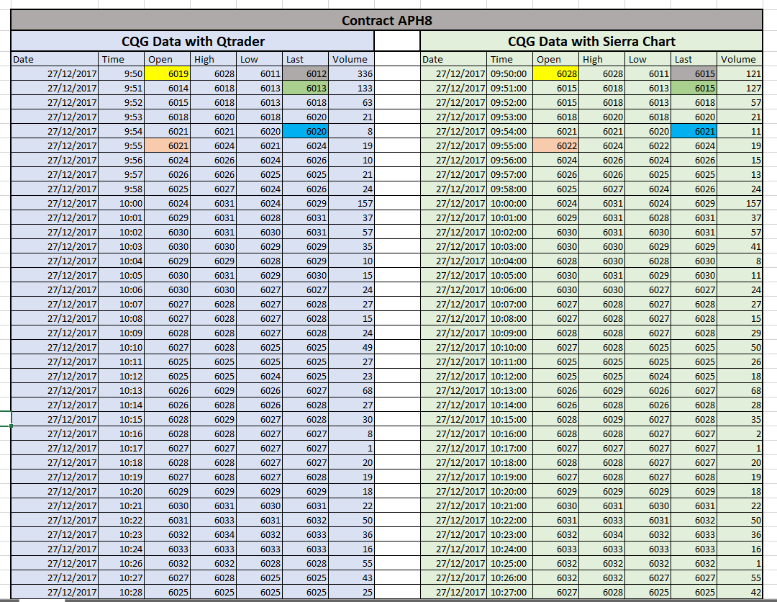Click the Sierra Chart Volume column header

[740, 59]
